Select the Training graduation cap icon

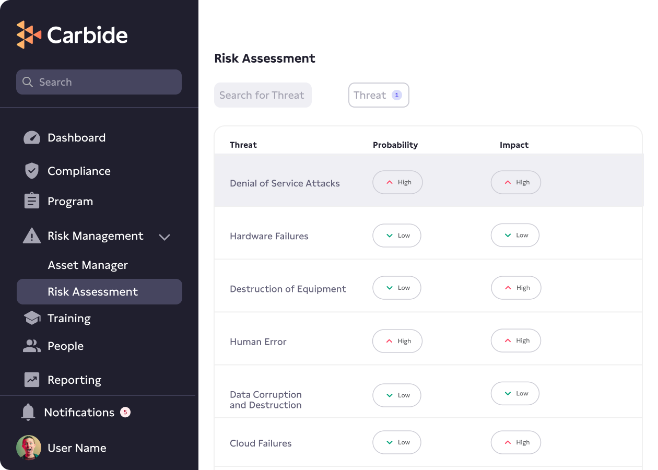tap(31, 318)
